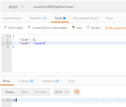
Task: Select the binary radio button
Action: pyautogui.click(x=88, y=27)
